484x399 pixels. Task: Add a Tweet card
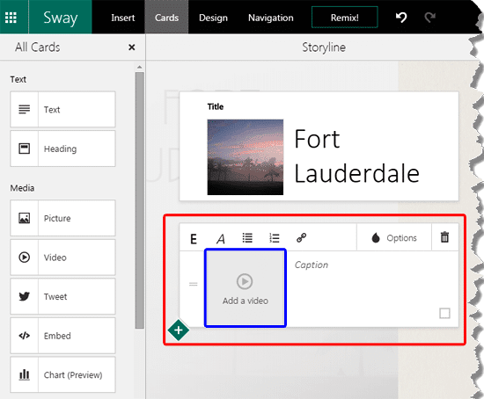coord(62,296)
